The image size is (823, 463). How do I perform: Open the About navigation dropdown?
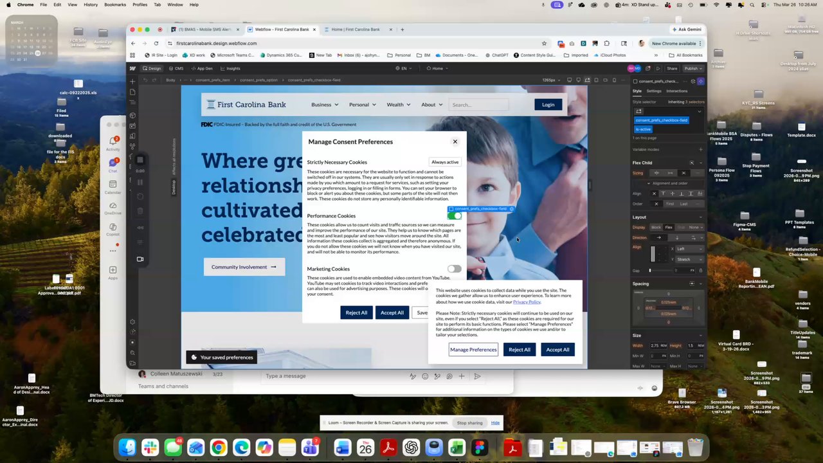click(x=432, y=105)
